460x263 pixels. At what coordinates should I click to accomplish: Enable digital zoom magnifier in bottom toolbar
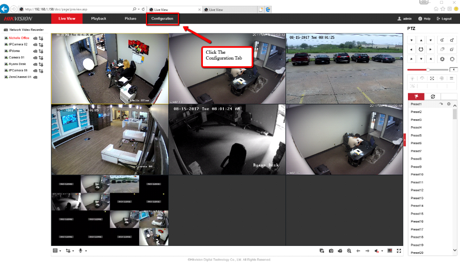pos(349,251)
